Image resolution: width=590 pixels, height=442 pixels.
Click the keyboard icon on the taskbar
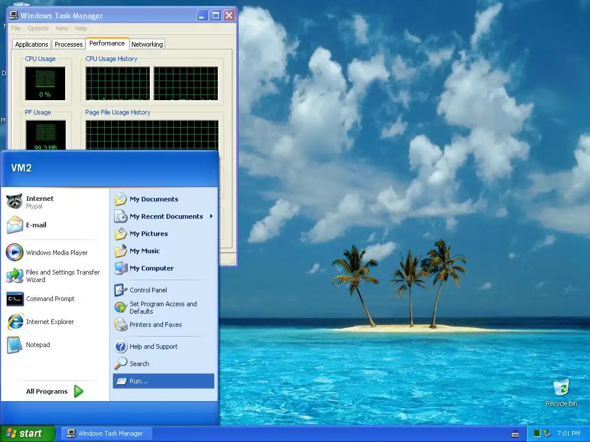[x=515, y=434]
